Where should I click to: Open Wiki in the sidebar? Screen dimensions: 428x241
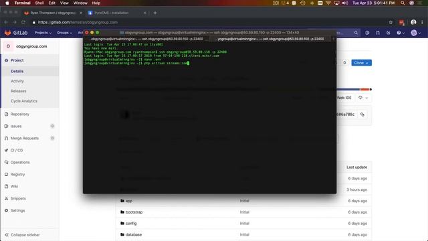pyautogui.click(x=14, y=186)
